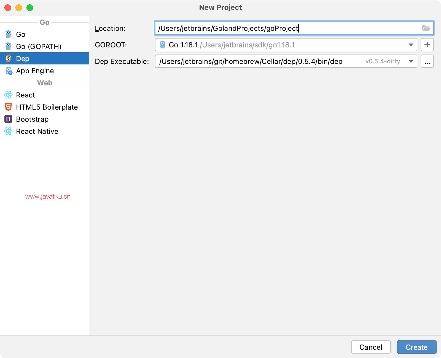Viewport: 441px width, 358px height.
Task: Click the Cancel button
Action: [371, 347]
